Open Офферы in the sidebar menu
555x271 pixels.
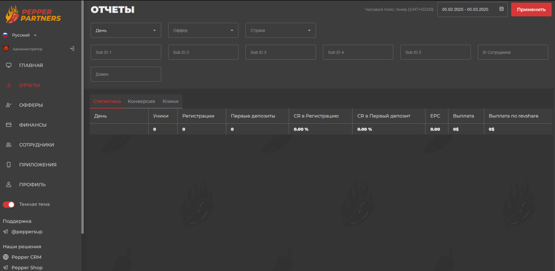coord(31,105)
